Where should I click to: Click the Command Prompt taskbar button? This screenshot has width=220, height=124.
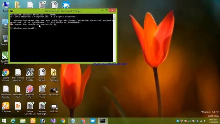[x=103, y=121]
